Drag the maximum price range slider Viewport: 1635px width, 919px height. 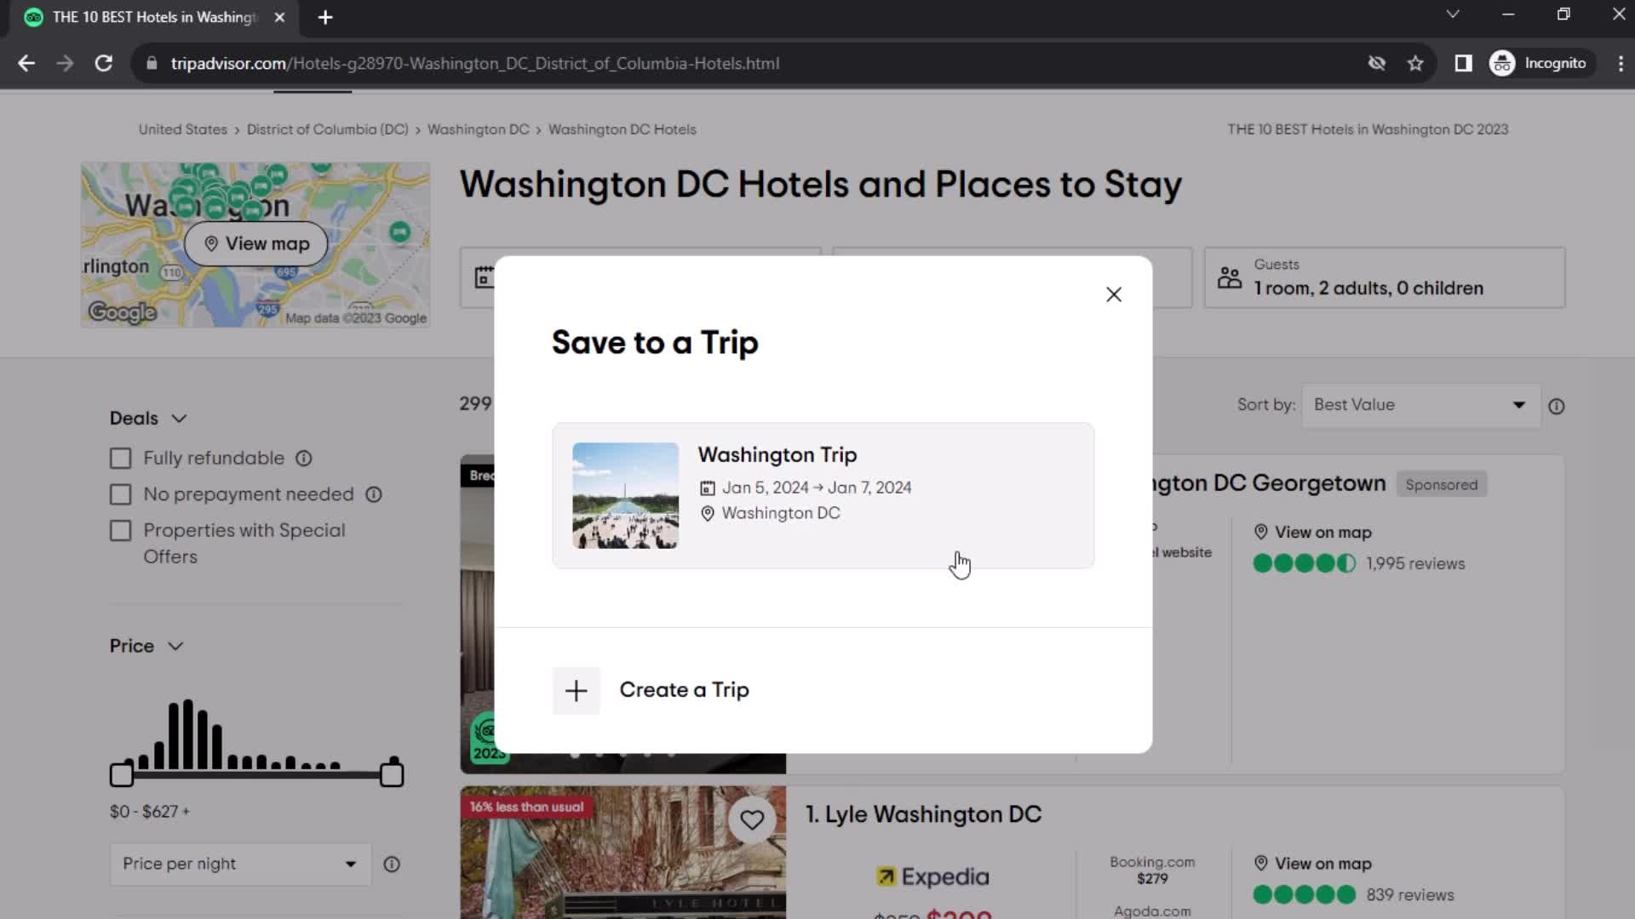[x=392, y=775]
